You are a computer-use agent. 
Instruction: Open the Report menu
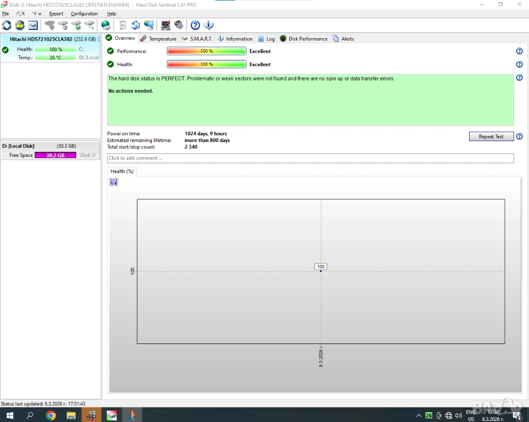click(x=56, y=14)
